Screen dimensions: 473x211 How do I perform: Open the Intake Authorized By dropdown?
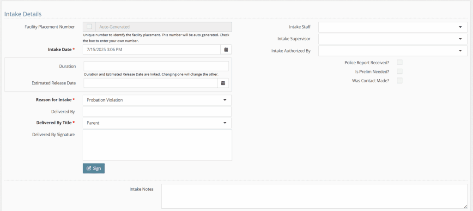point(393,51)
